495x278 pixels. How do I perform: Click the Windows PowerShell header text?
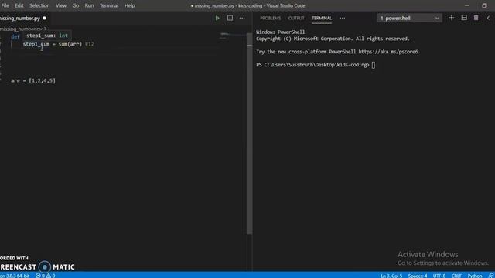click(280, 32)
